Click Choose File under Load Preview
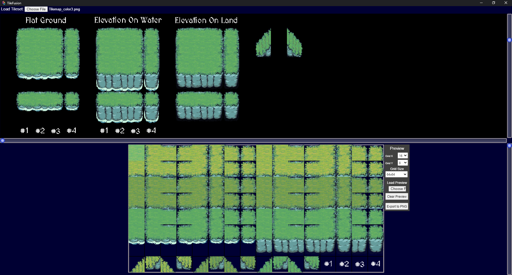Image resolution: width=512 pixels, height=275 pixels. click(397, 189)
